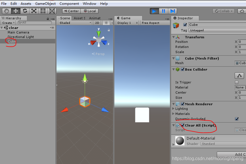
Task: Toggle Local handle orientation
Action: [x=90, y=11]
